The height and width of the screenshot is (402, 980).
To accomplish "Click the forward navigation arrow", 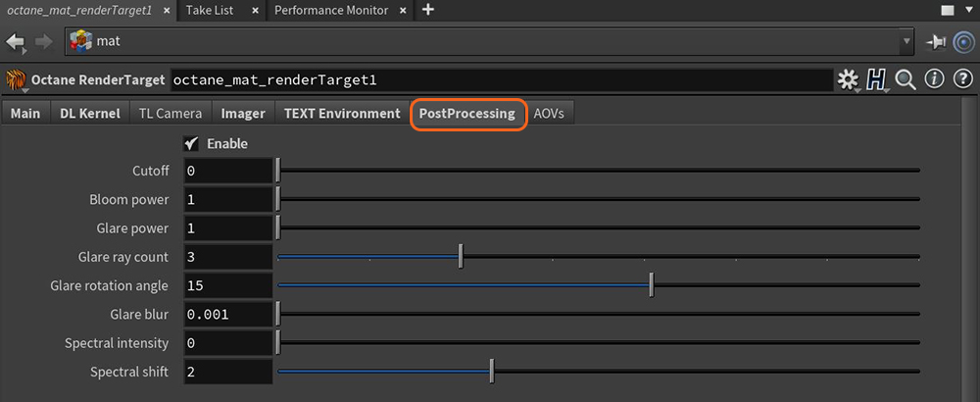I will point(44,42).
